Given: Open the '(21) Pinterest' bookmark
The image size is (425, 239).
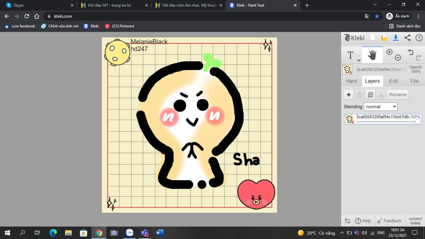Looking at the screenshot, I should pyautogui.click(x=120, y=26).
